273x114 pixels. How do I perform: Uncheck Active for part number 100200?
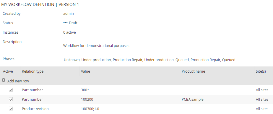(11, 99)
